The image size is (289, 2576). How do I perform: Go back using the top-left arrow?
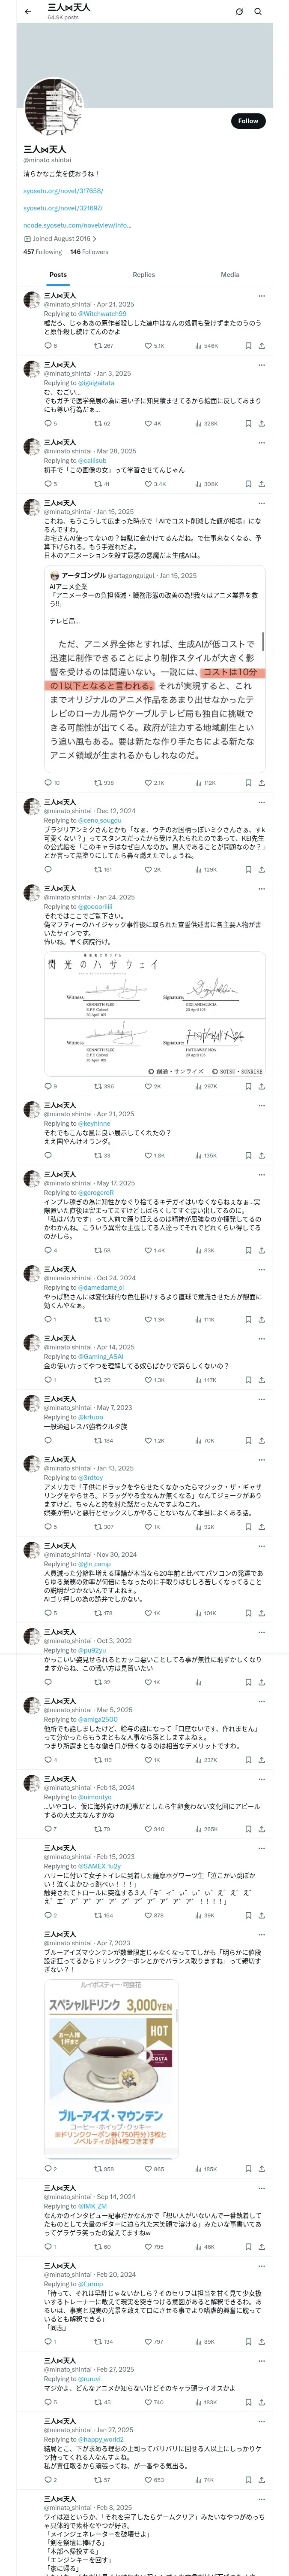point(28,11)
